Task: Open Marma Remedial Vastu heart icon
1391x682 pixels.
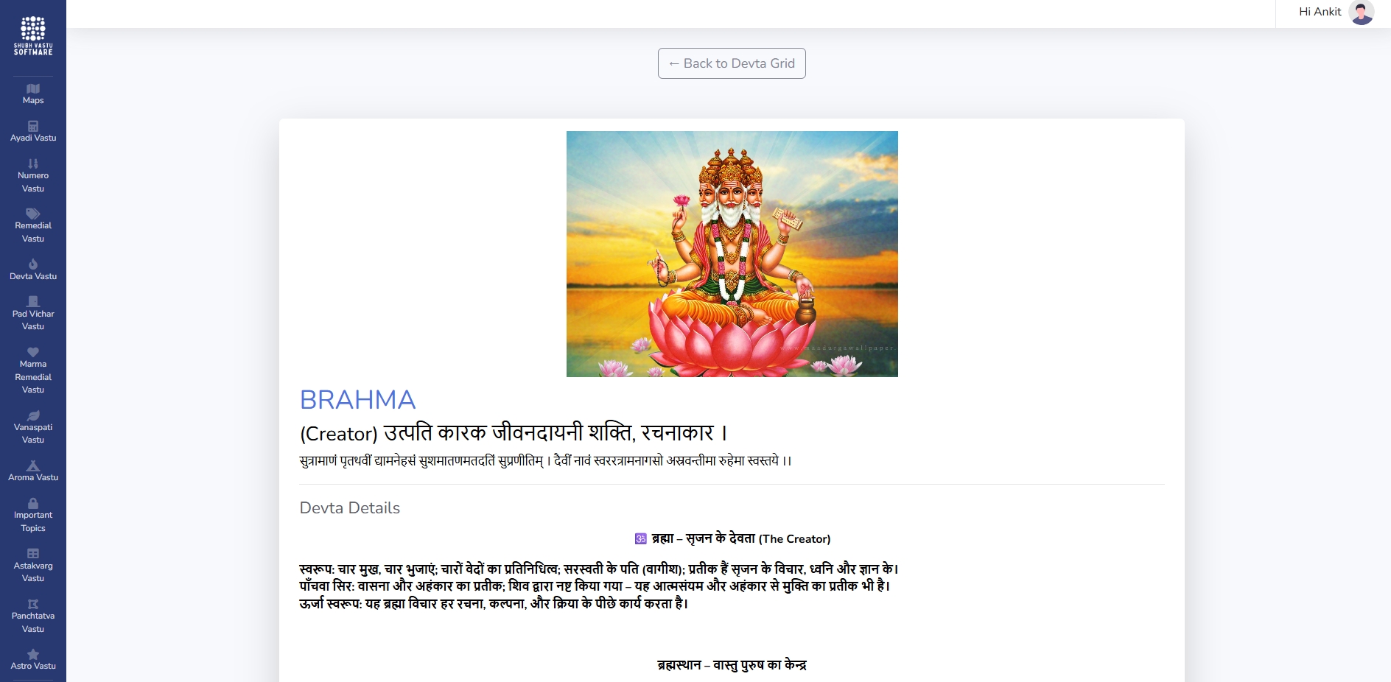Action: point(33,351)
